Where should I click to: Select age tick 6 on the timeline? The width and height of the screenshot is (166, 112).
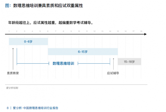(48, 31)
